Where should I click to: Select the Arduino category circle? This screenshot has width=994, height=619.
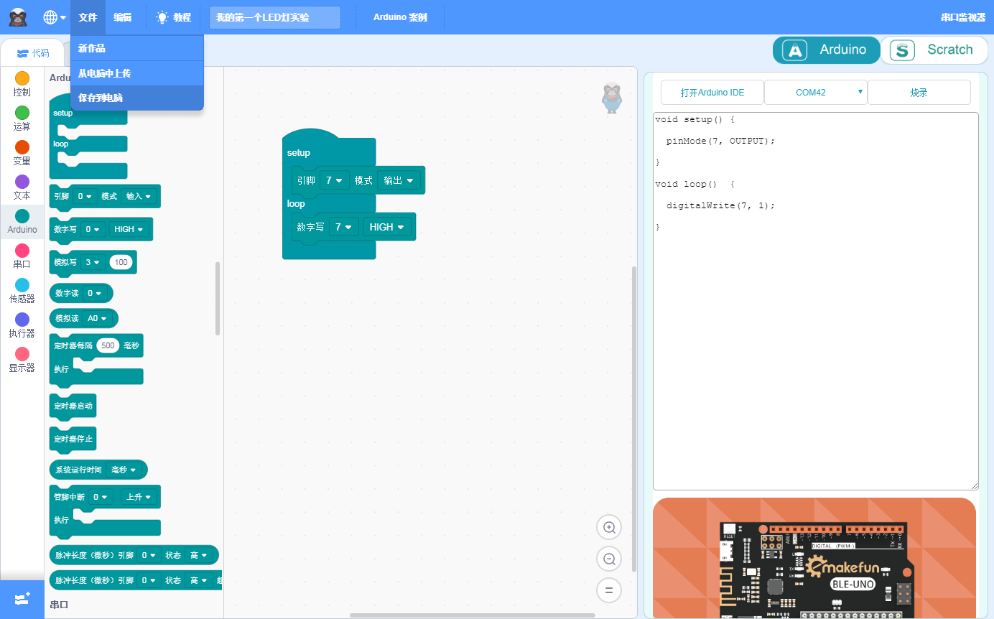pyautogui.click(x=22, y=216)
